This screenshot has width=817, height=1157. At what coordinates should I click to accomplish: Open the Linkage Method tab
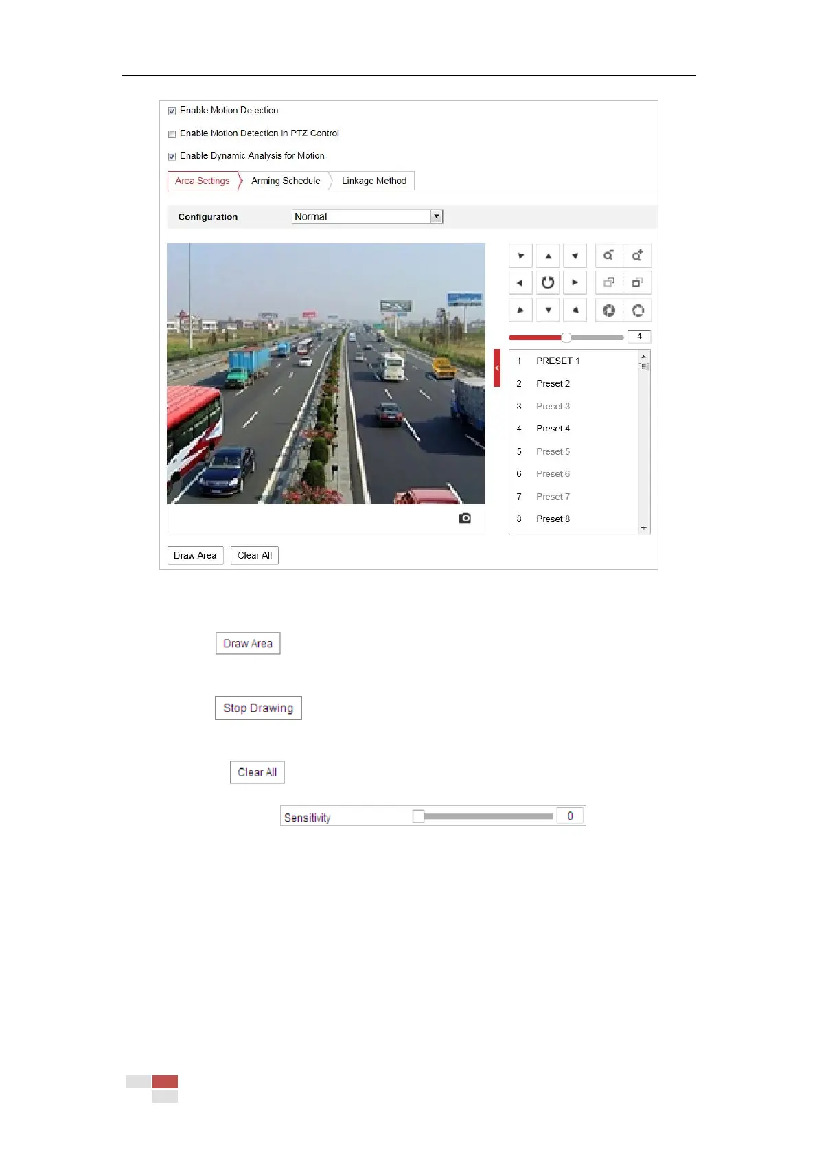(374, 181)
